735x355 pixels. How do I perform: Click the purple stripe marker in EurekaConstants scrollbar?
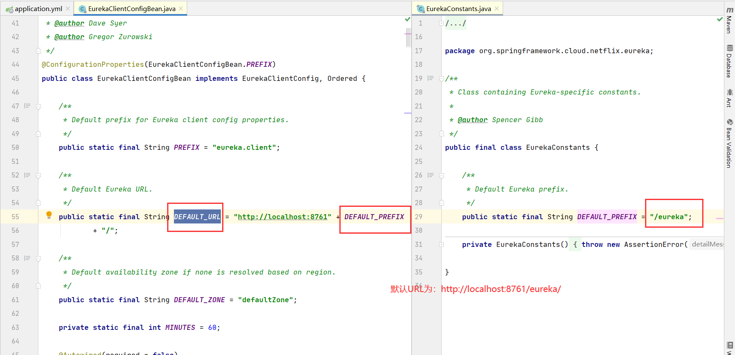point(720,218)
